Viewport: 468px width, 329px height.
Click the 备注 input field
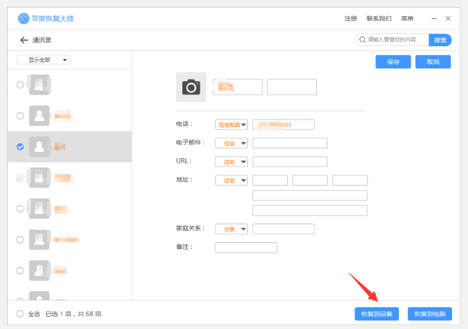pos(246,247)
